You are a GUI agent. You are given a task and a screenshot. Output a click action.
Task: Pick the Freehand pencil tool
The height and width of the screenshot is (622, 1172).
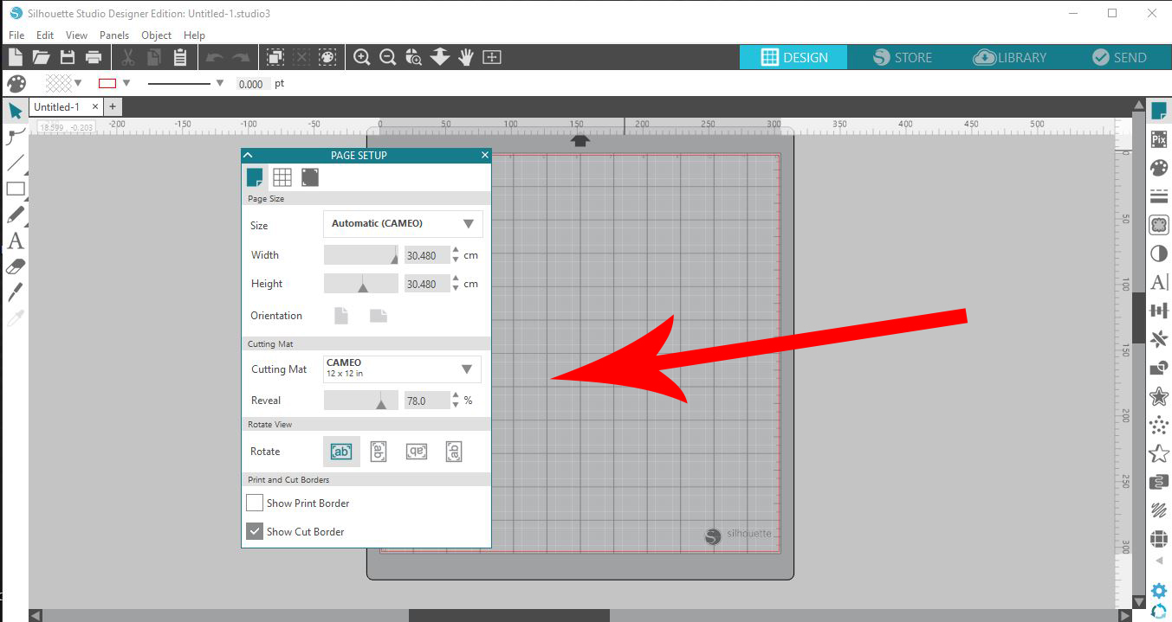point(15,215)
